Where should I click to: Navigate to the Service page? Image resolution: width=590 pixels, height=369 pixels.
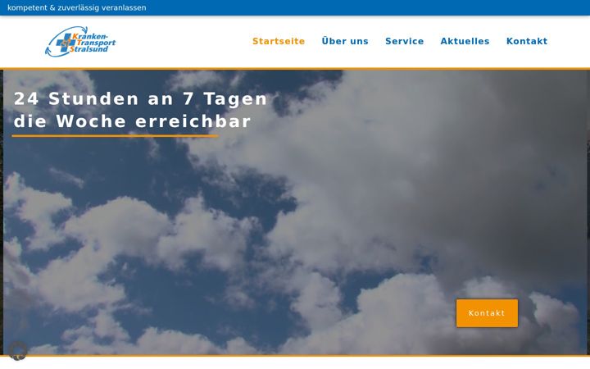405,42
